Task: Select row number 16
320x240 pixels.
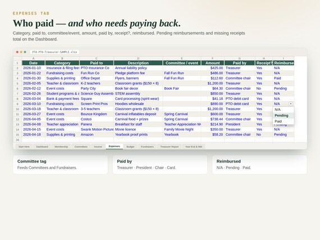Action: [x=17, y=140]
